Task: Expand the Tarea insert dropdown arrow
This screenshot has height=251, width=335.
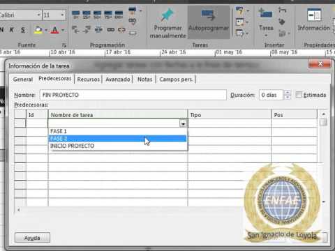Action: coord(266,36)
